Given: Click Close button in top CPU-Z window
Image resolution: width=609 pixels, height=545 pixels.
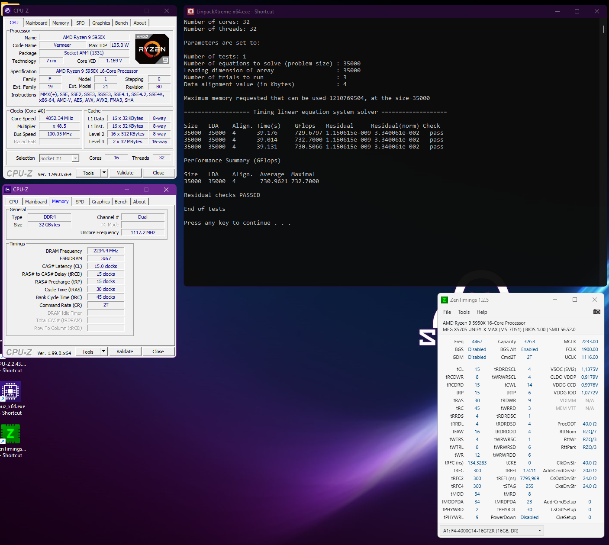Looking at the screenshot, I should tap(158, 173).
